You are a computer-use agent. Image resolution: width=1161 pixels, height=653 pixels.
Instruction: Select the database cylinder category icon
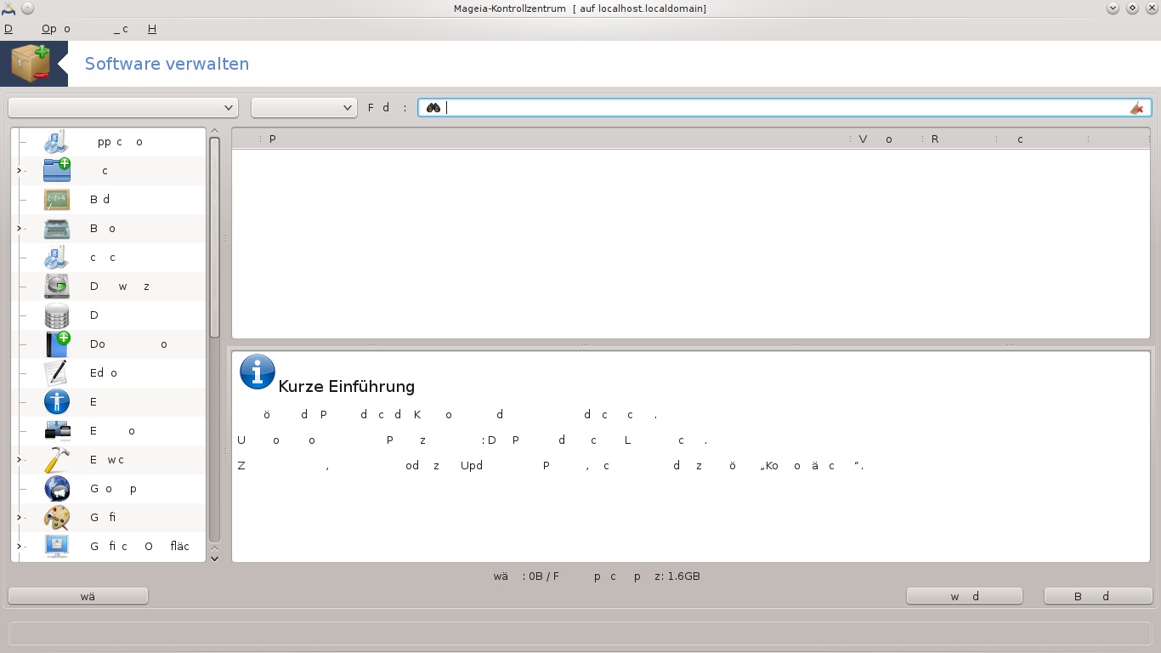coord(57,315)
